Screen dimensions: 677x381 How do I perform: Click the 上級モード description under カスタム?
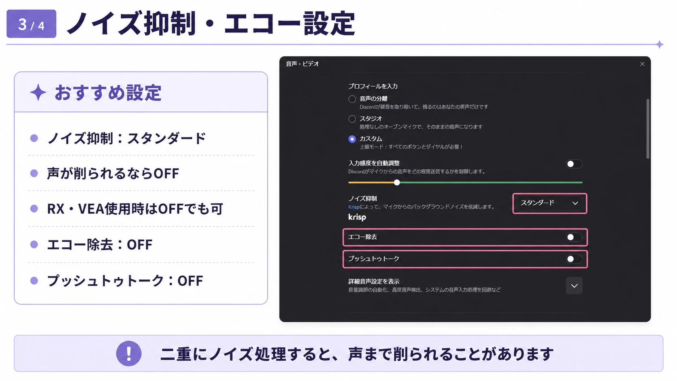[411, 147]
